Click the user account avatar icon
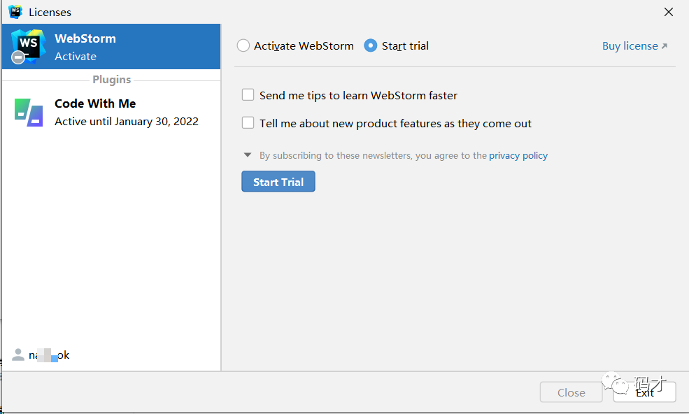Image resolution: width=689 pixels, height=414 pixels. coord(18,355)
